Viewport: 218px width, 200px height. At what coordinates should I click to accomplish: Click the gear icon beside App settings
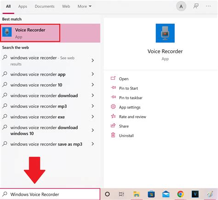(113, 106)
